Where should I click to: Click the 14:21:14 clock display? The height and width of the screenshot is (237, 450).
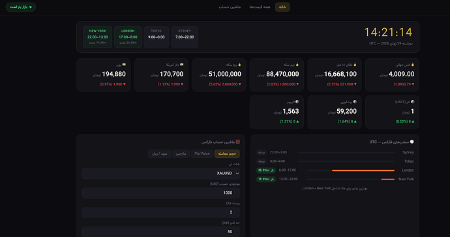point(388,32)
